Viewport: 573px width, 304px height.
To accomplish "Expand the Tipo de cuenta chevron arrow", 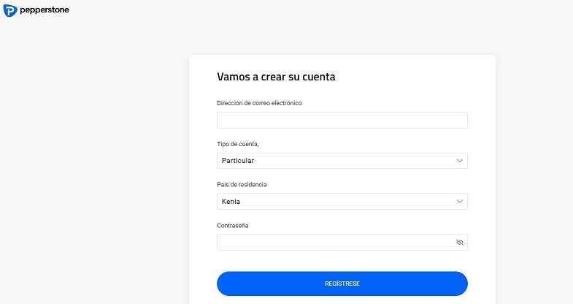I will (459, 160).
